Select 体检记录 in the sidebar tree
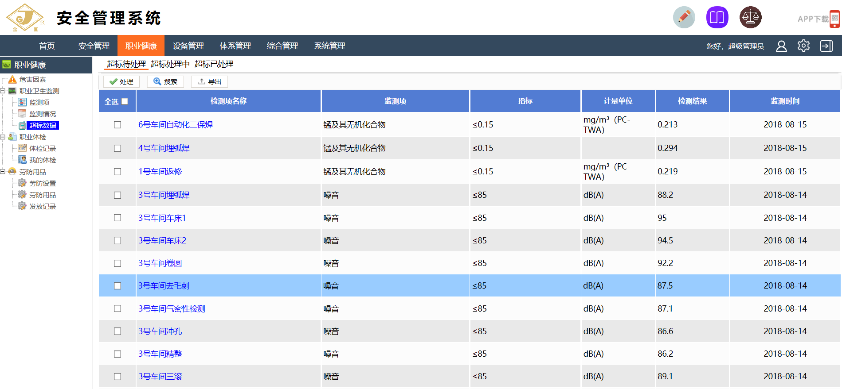Viewport: 842px width, 389px height. tap(43, 149)
